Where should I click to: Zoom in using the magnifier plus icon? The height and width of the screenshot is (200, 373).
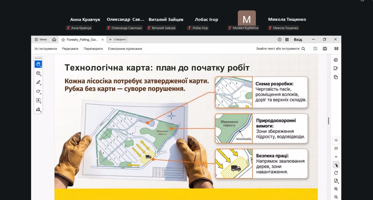pos(336,189)
